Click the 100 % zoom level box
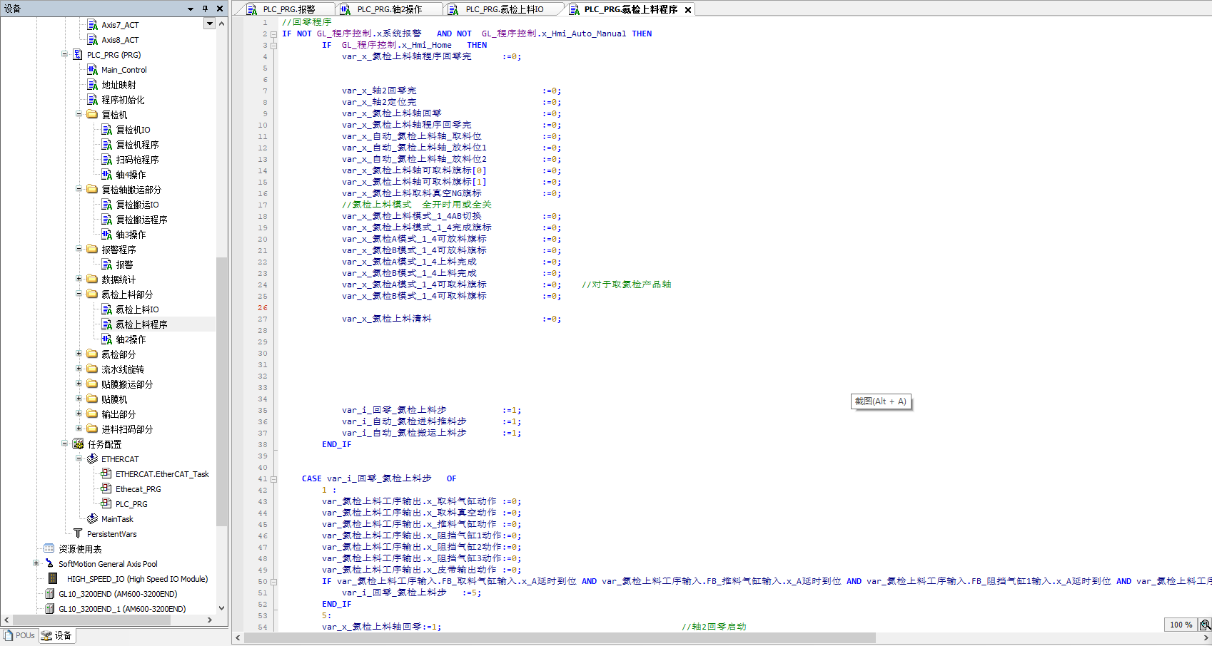Viewport: 1212px width, 646px height. coord(1181,625)
